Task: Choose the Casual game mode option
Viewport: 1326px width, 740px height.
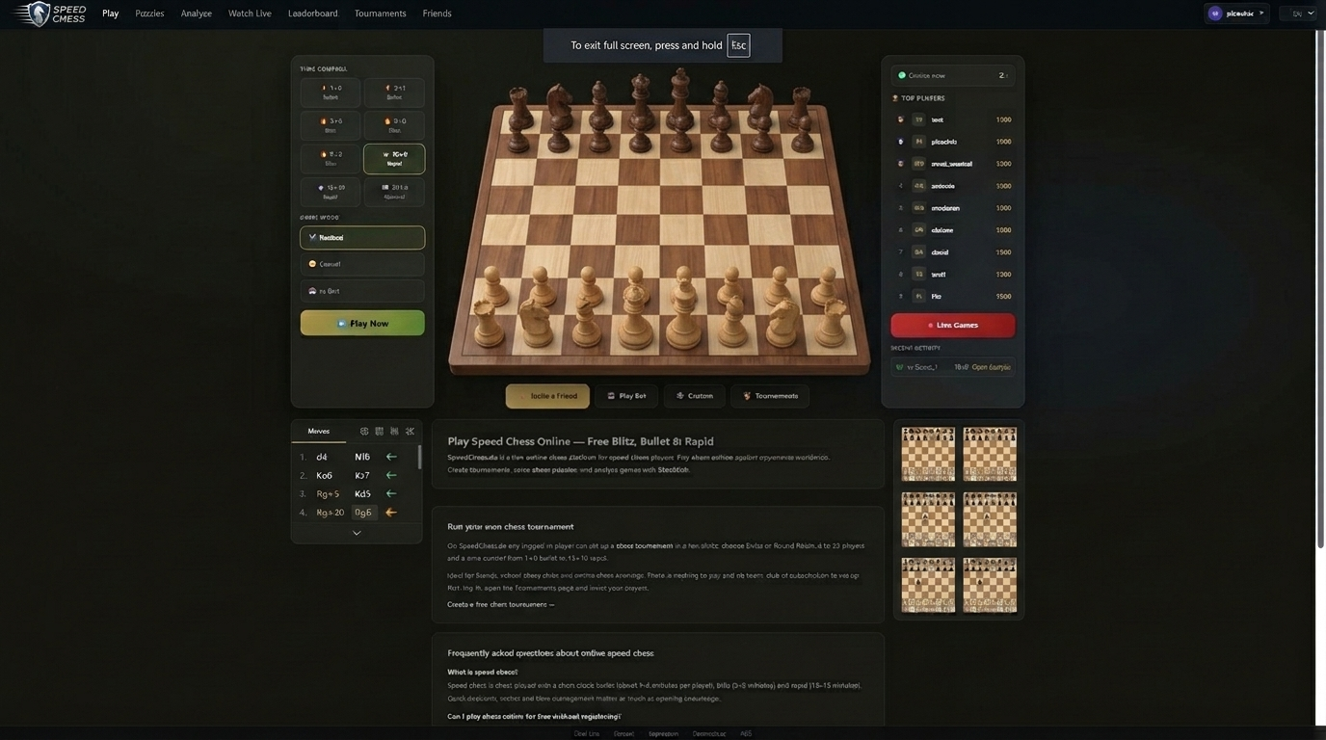Action: point(362,264)
